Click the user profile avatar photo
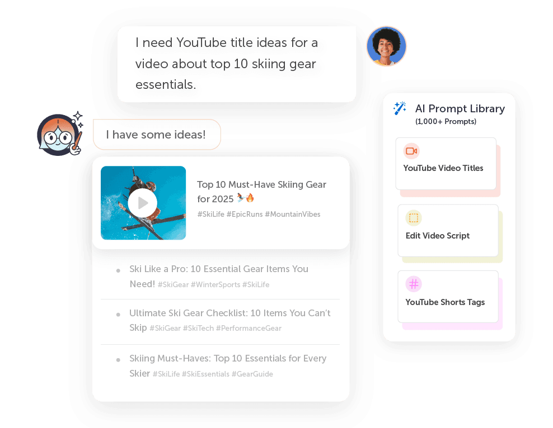Screen dimensions: 553x428 click(x=386, y=46)
